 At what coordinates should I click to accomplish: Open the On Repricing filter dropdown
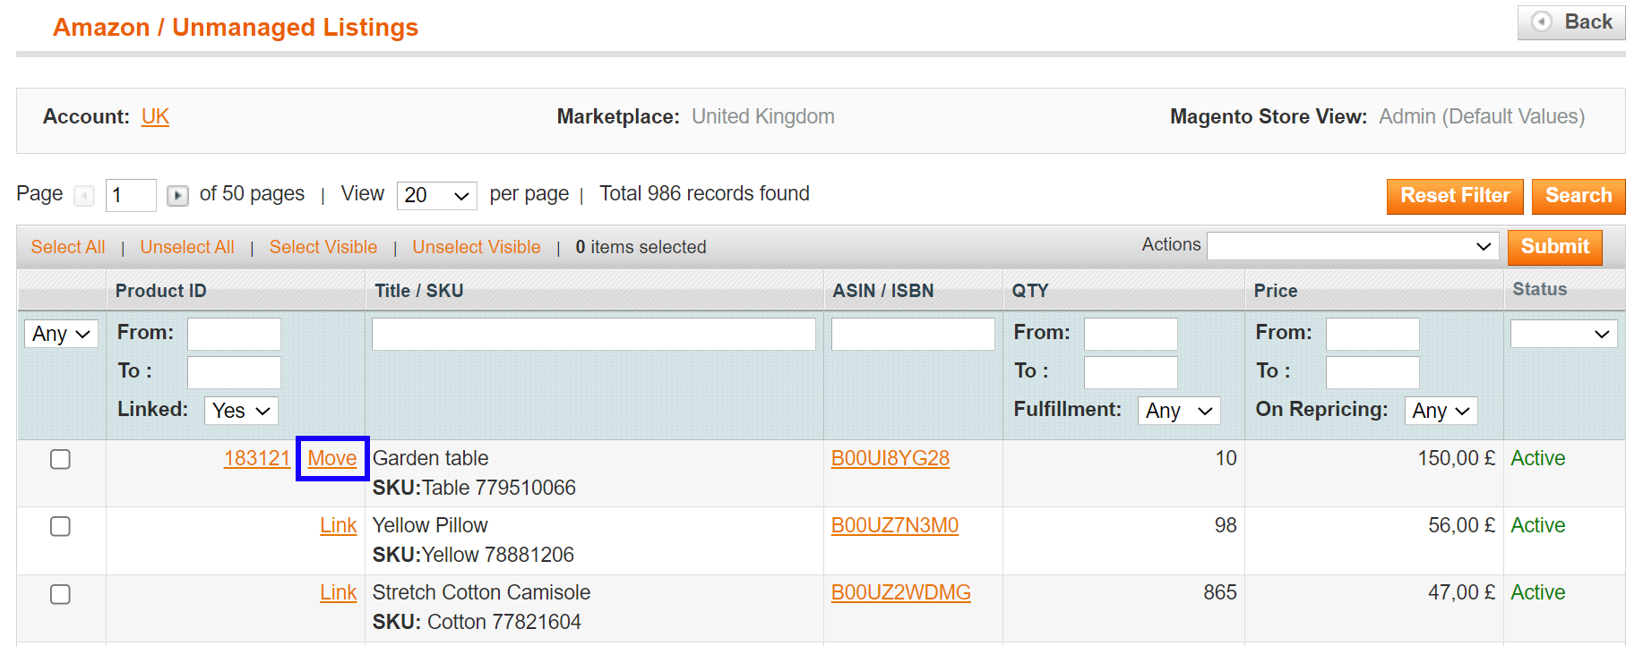point(1441,411)
